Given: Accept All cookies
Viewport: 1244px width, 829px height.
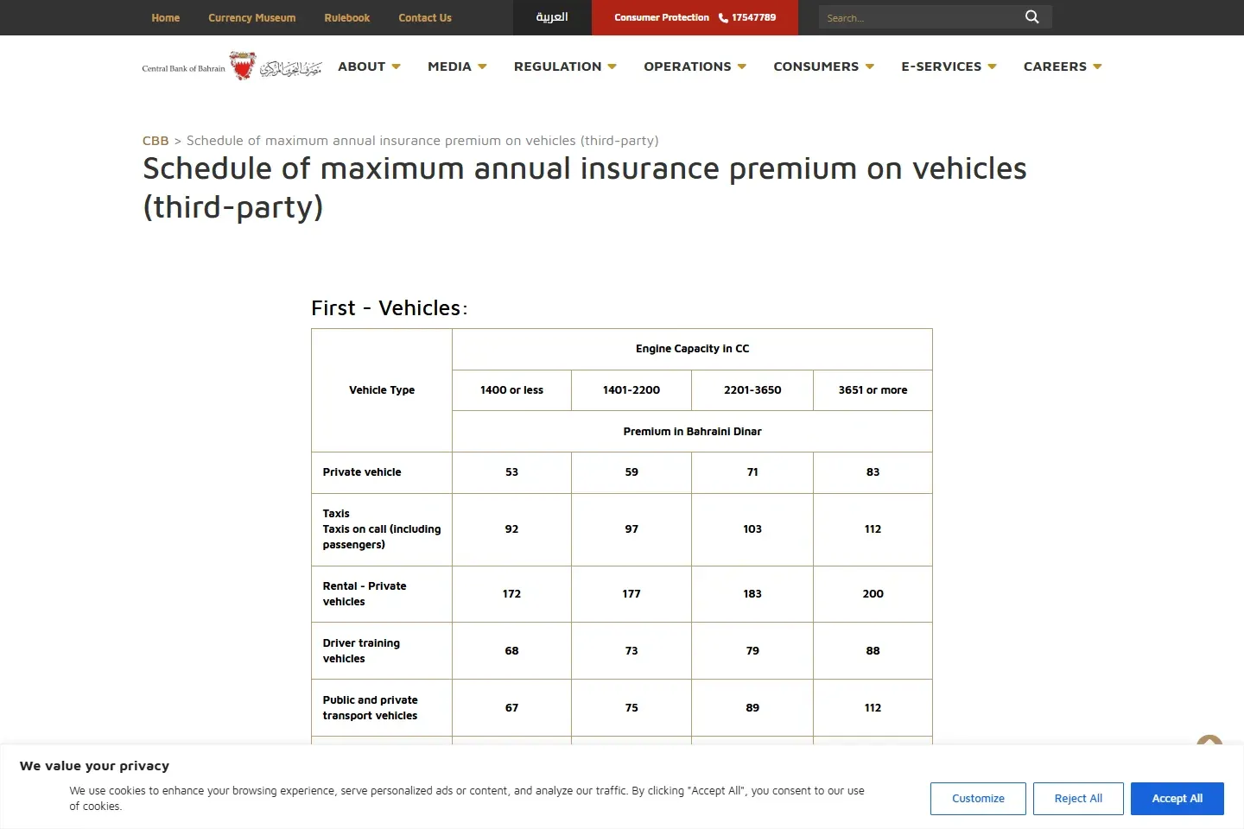Looking at the screenshot, I should point(1177,799).
